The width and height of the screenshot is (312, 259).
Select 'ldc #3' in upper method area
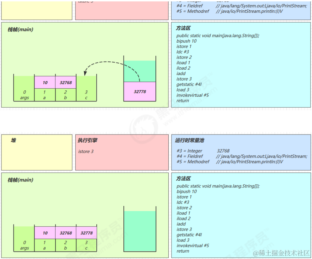(x=183, y=52)
